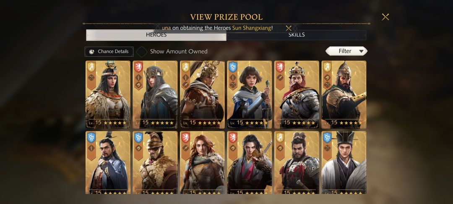Select the Egyptian queen hero card
This screenshot has width=453, height=204.
pyautogui.click(x=108, y=94)
